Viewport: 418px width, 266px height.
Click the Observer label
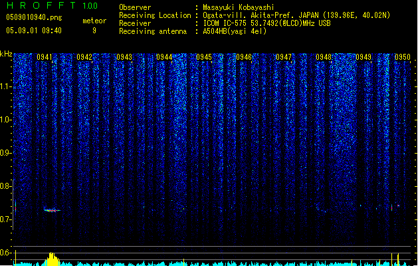click(x=135, y=7)
